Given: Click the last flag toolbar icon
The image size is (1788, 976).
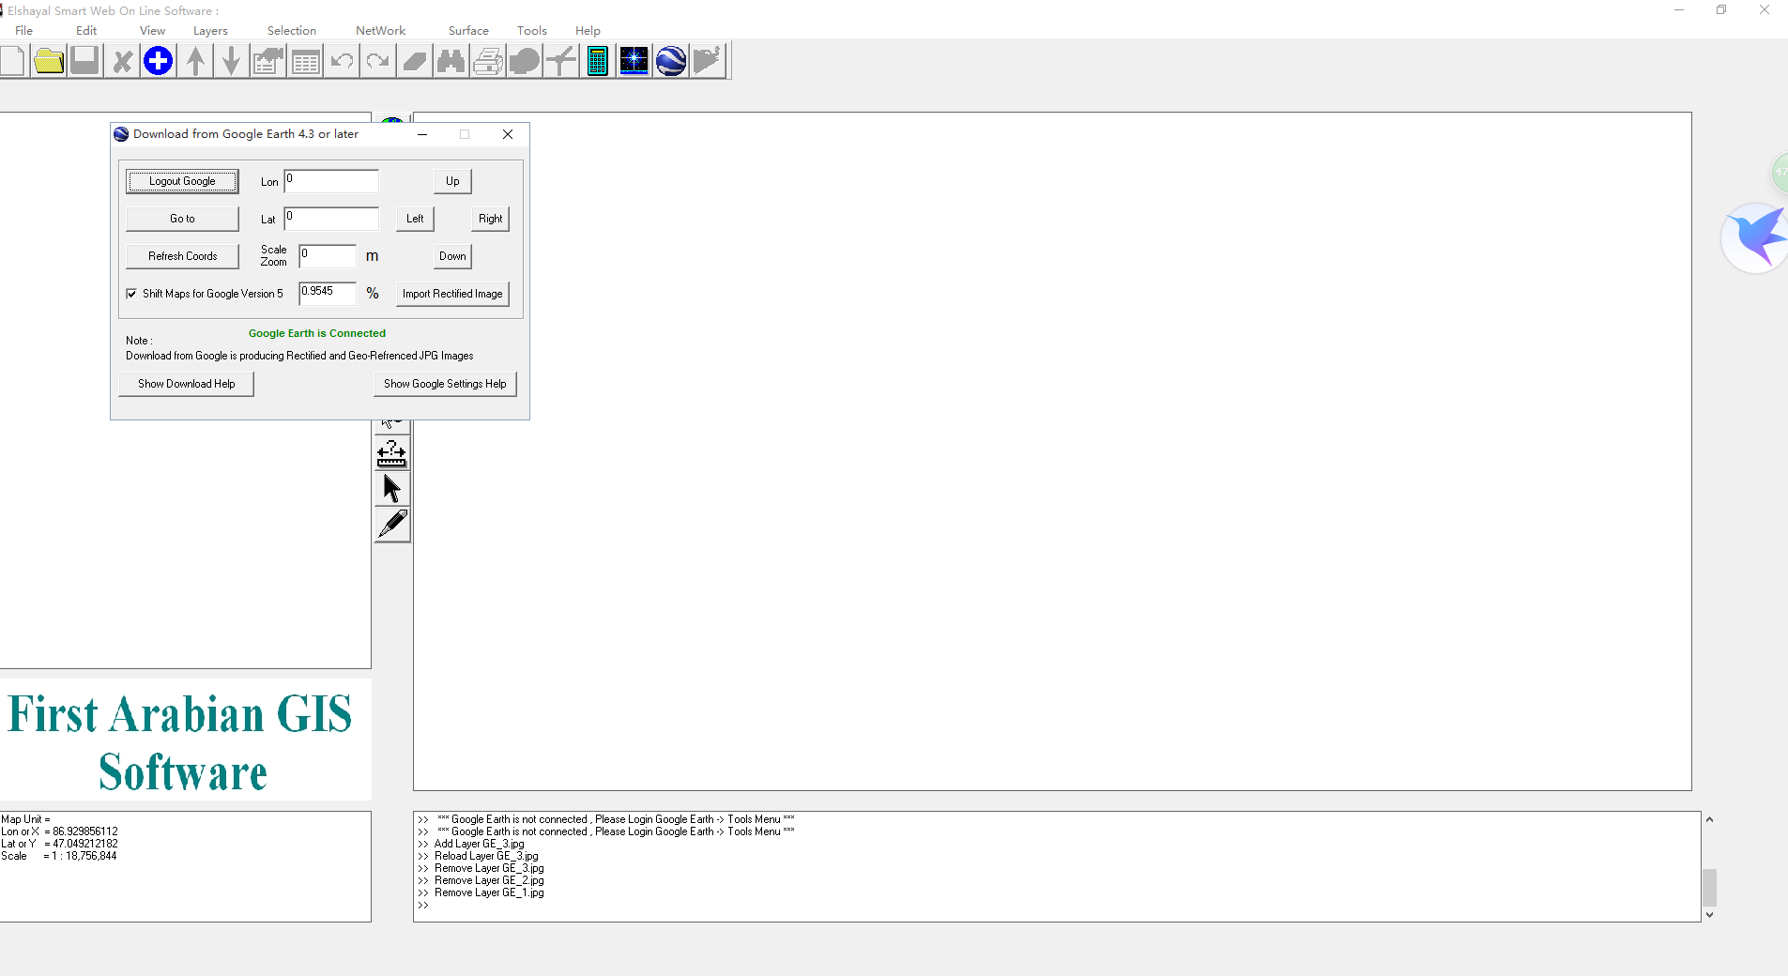Looking at the screenshot, I should pyautogui.click(x=708, y=61).
